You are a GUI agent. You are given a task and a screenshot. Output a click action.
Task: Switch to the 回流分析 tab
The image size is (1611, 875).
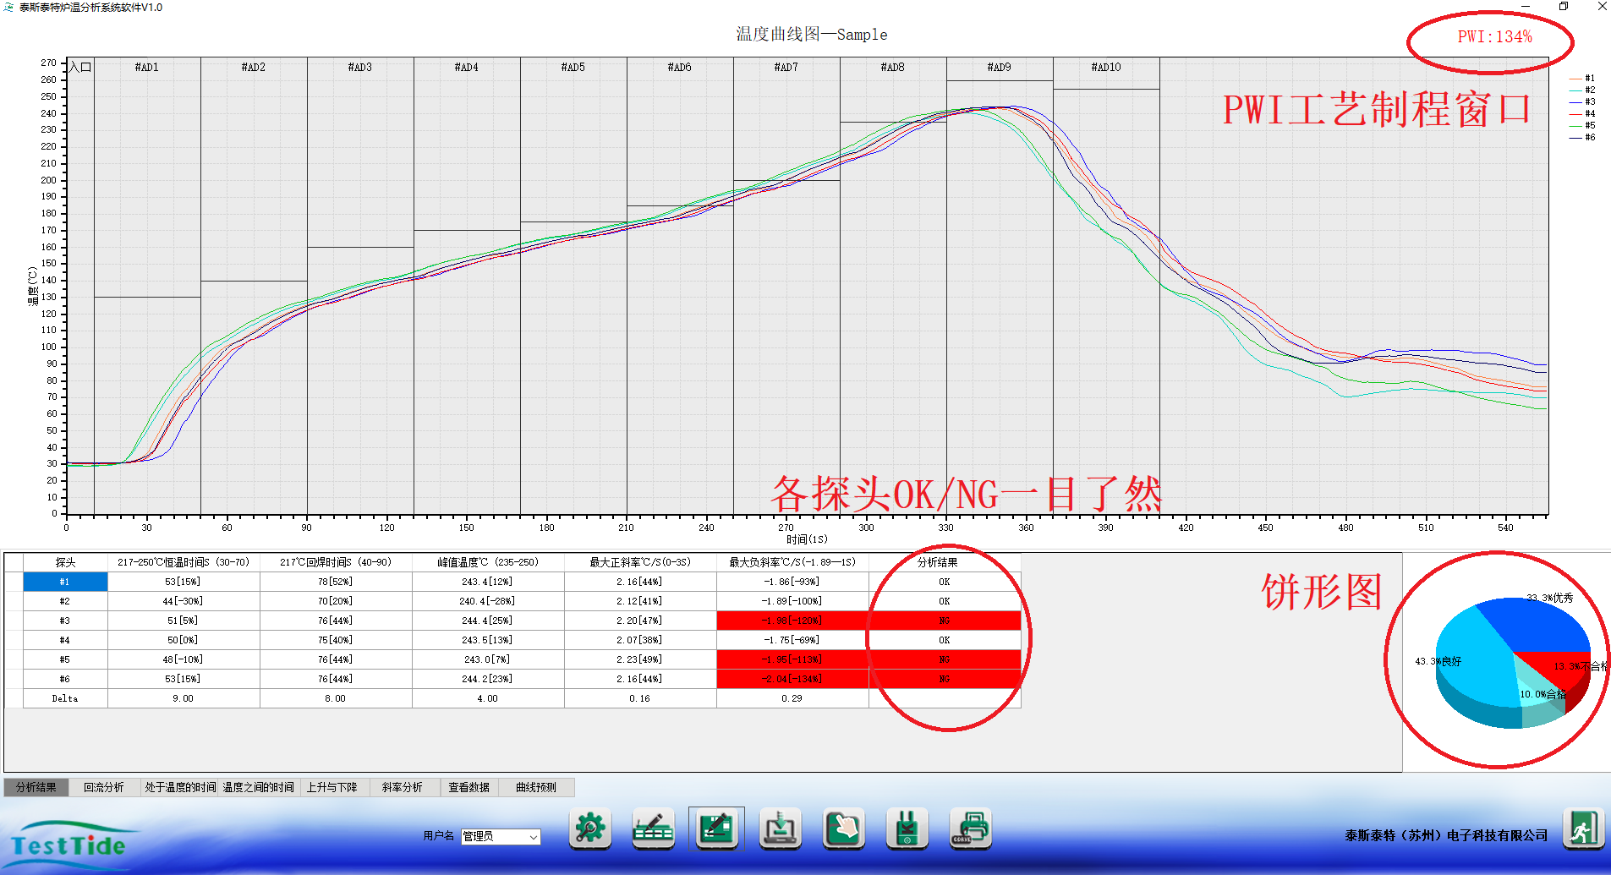tap(103, 787)
